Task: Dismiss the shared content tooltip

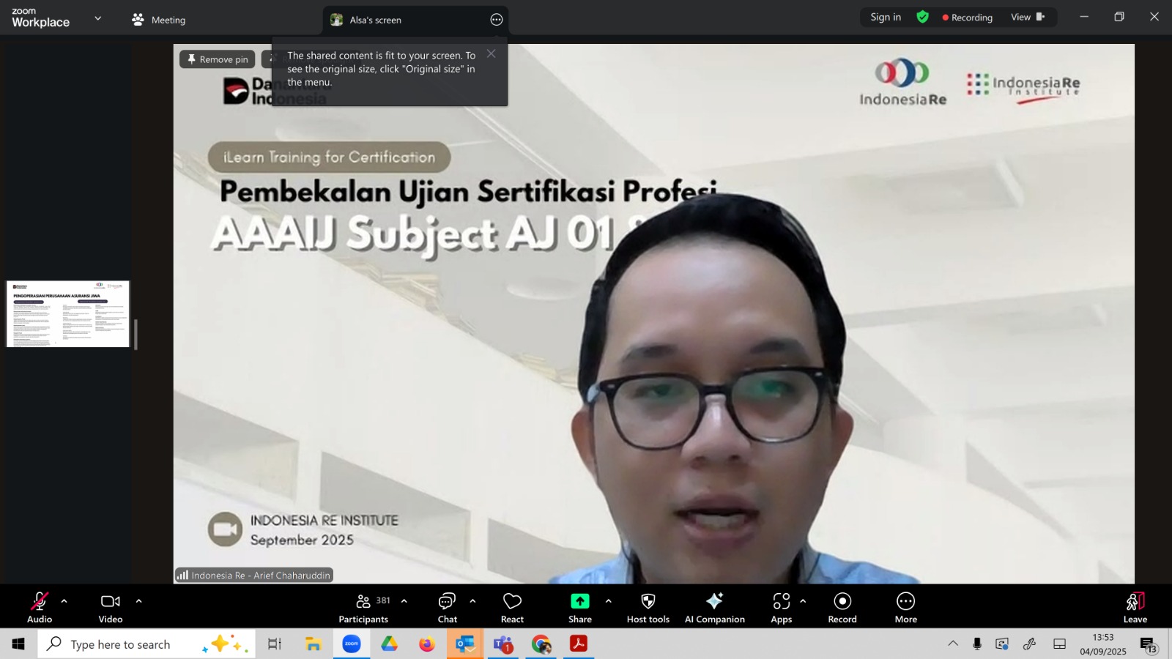Action: coord(492,53)
